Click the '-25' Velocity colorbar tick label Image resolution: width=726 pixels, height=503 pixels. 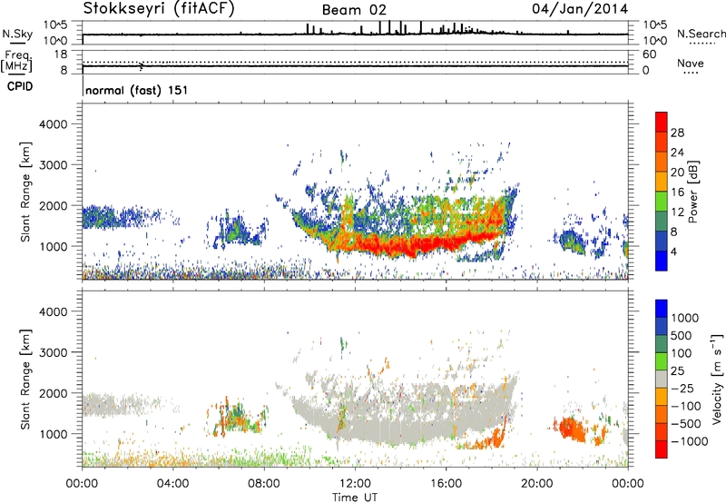682,388
